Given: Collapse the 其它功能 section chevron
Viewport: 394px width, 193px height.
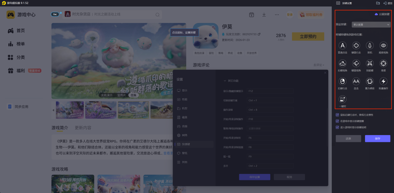Looking at the screenshot, I should click(225, 81).
